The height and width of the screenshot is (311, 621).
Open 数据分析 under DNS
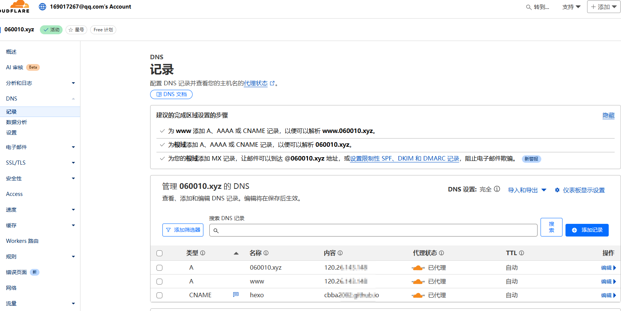[x=16, y=122]
